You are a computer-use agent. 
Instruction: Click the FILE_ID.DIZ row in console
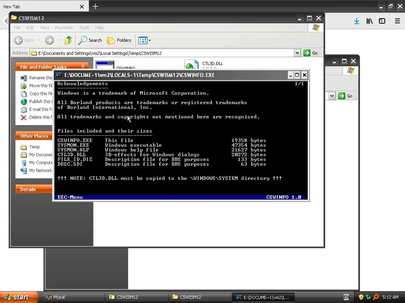click(161, 159)
